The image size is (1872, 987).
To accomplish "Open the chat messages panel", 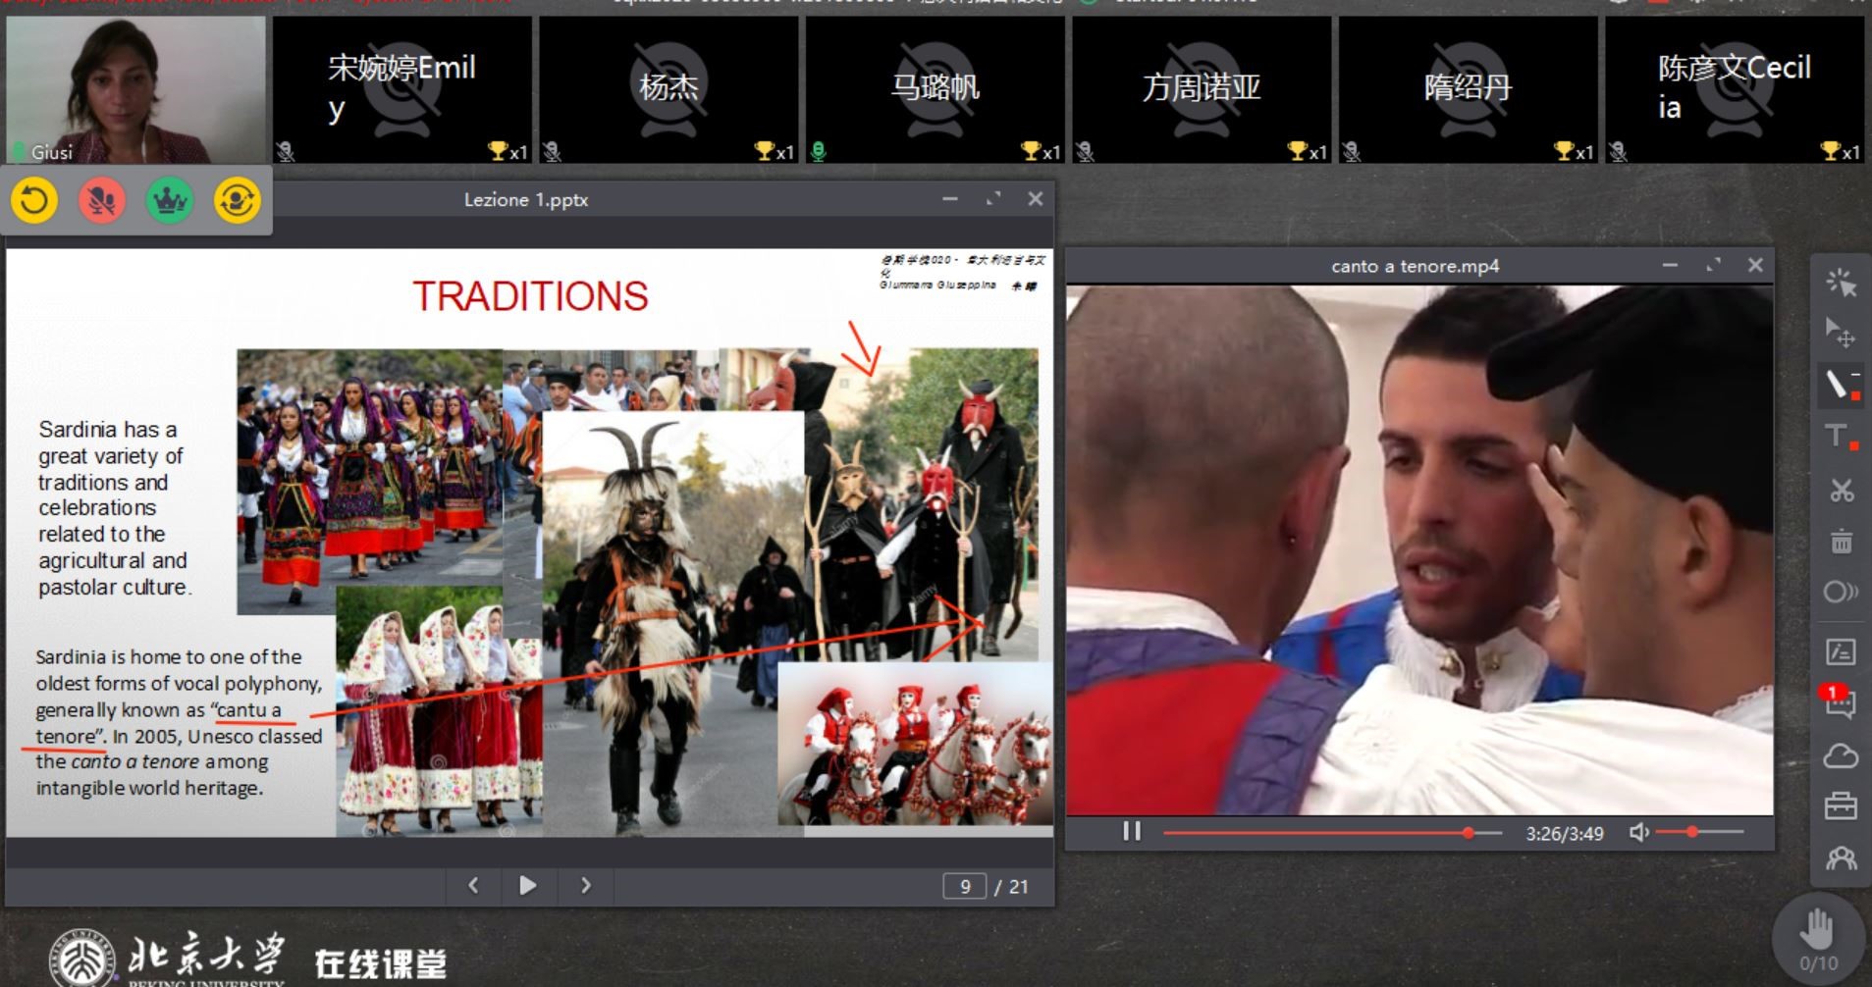I will (1840, 702).
